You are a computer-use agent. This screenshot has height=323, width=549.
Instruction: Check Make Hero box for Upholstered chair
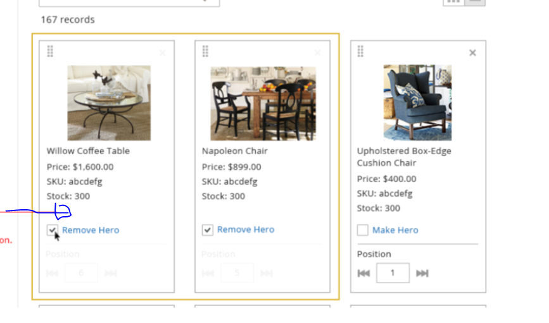point(363,230)
